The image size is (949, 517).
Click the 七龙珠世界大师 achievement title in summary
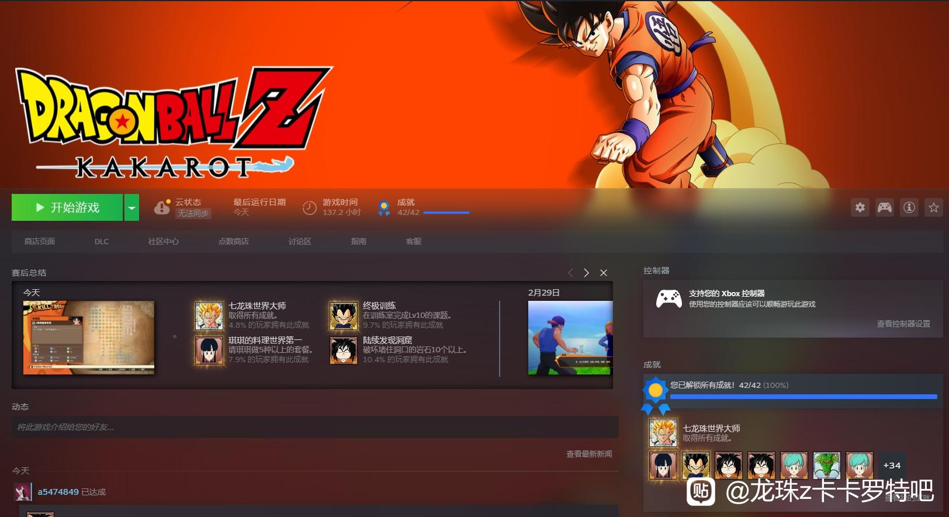click(257, 306)
